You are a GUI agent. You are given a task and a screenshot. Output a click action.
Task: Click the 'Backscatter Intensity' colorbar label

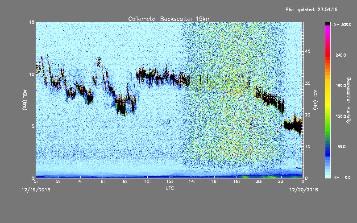click(349, 100)
